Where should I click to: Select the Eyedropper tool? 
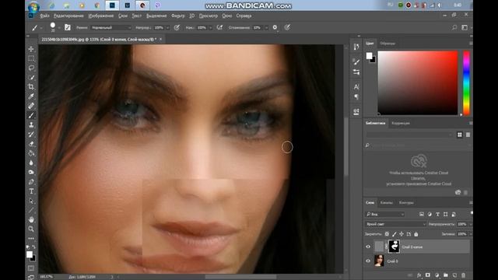pos(31,96)
